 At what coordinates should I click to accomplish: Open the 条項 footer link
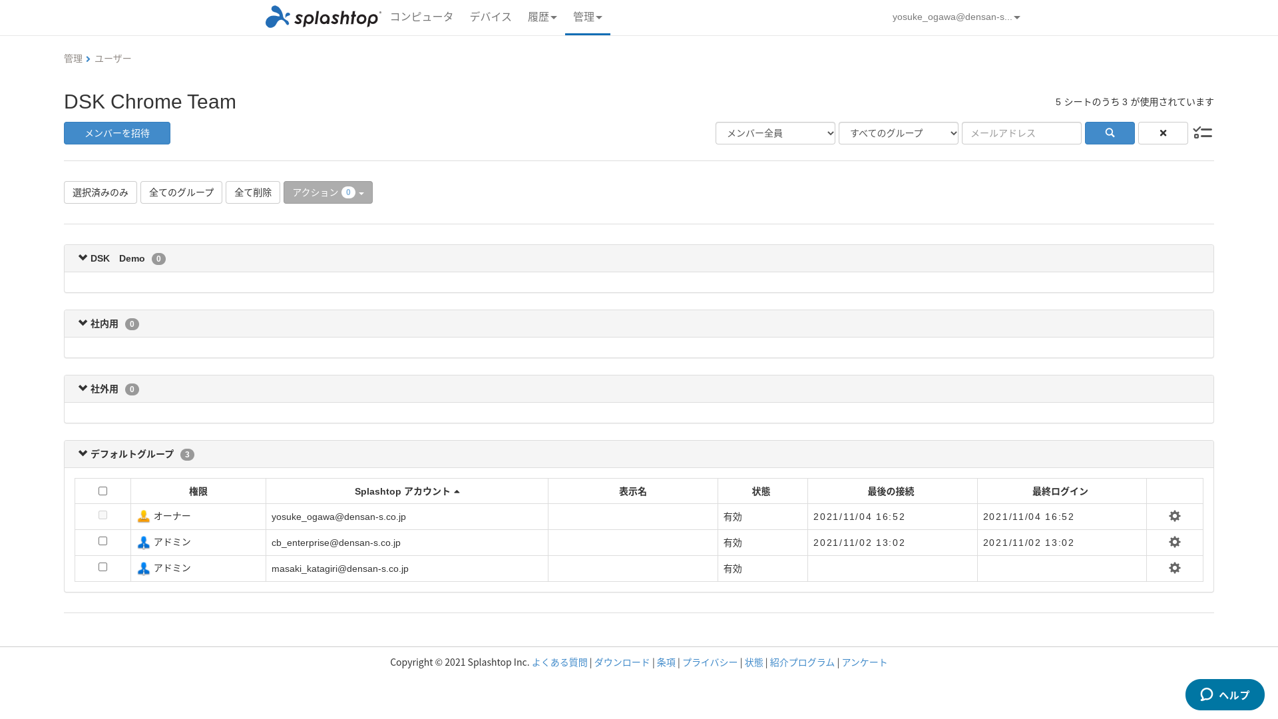click(x=666, y=662)
